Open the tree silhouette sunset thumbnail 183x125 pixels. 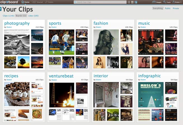(x=23, y=62)
